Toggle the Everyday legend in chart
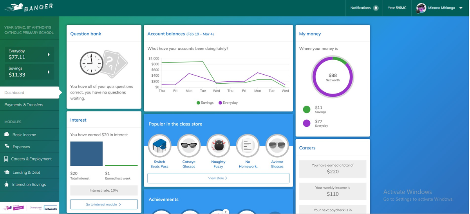 tap(228, 103)
